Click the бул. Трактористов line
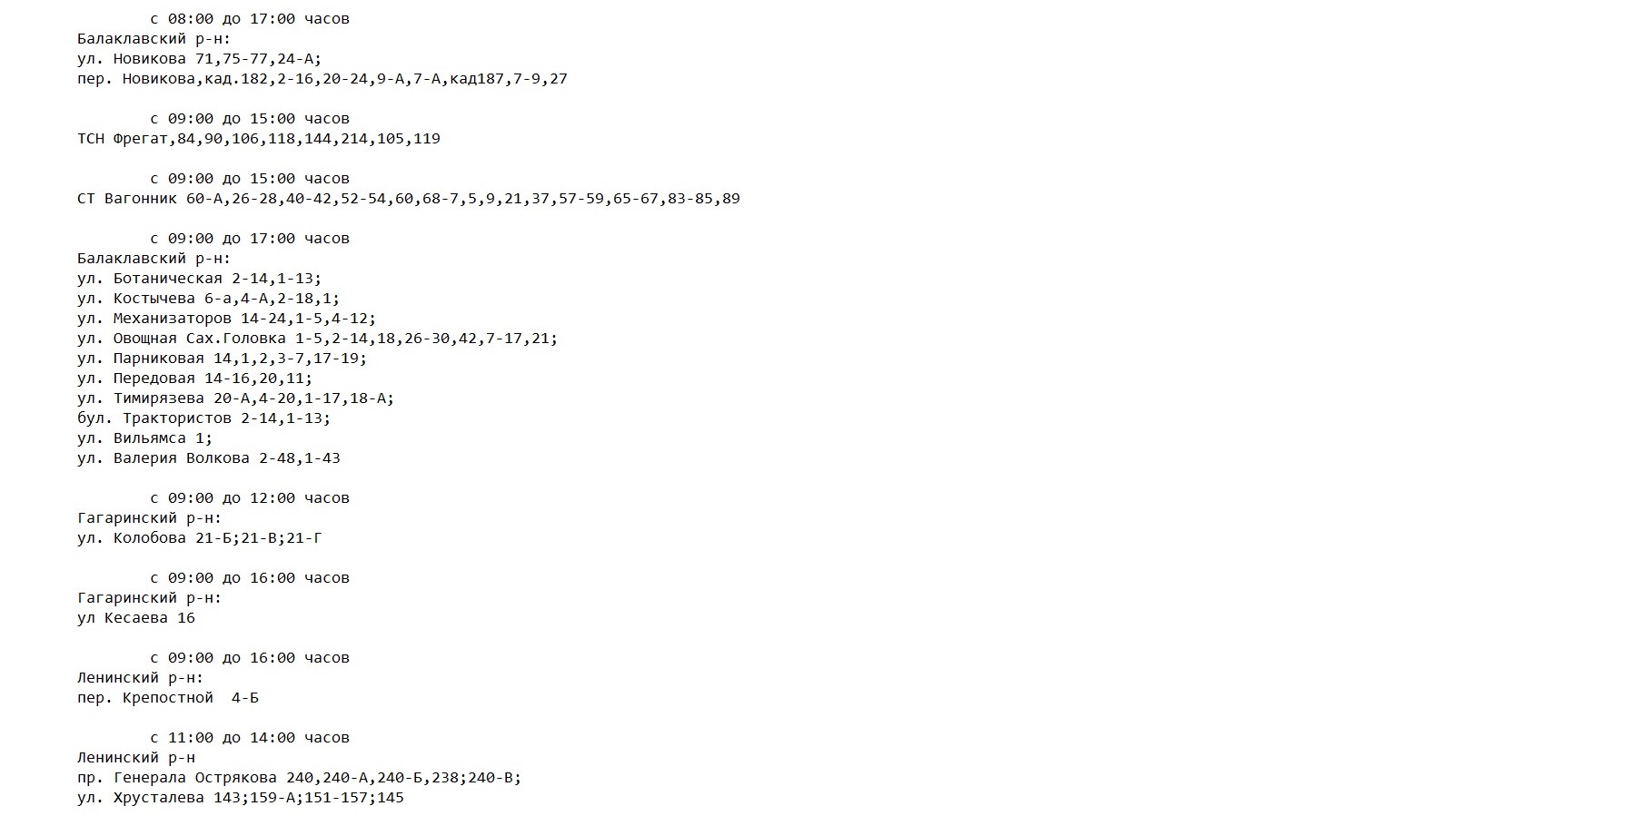This screenshot has width=1626, height=816. click(x=203, y=418)
